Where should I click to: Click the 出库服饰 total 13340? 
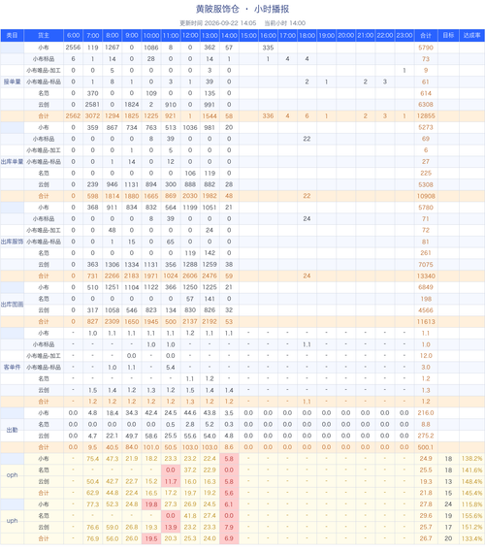click(x=426, y=275)
